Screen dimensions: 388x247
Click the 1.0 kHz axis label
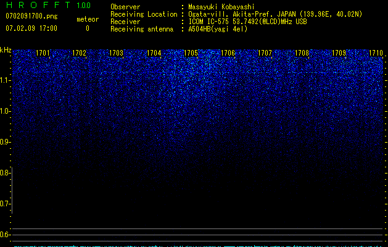5,111
